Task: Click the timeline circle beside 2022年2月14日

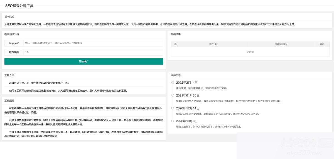Action: point(173,83)
